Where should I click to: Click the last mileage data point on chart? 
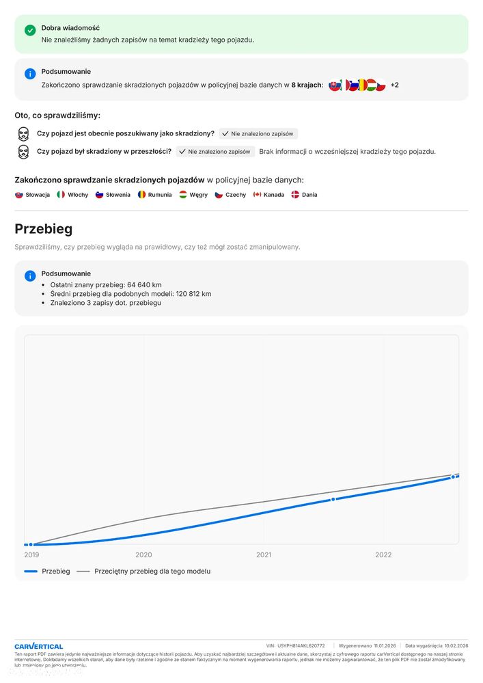pyautogui.click(x=452, y=477)
